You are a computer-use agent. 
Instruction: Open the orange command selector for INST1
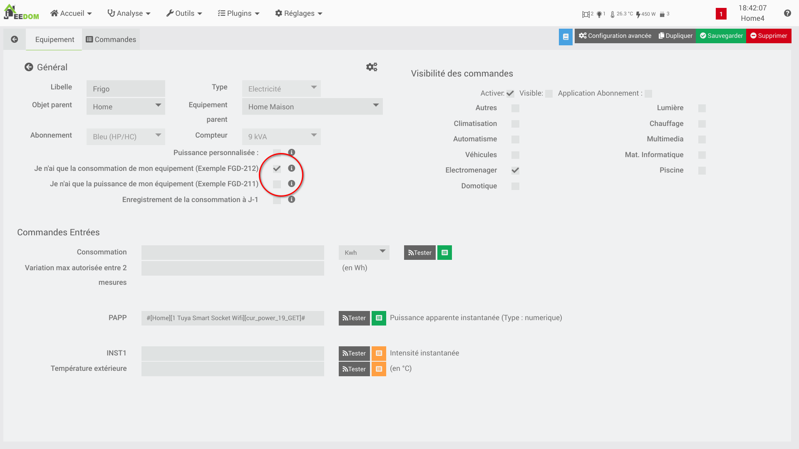(379, 353)
